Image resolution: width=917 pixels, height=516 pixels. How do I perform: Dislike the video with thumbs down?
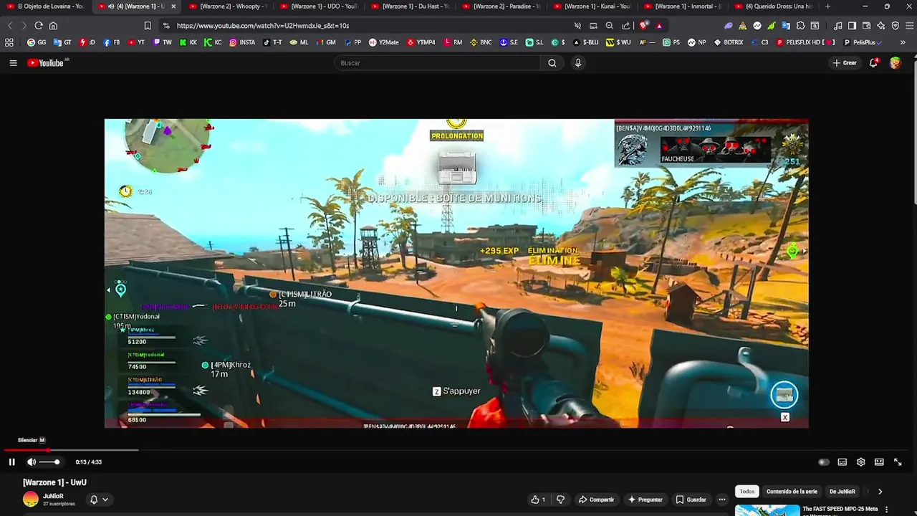point(561,500)
